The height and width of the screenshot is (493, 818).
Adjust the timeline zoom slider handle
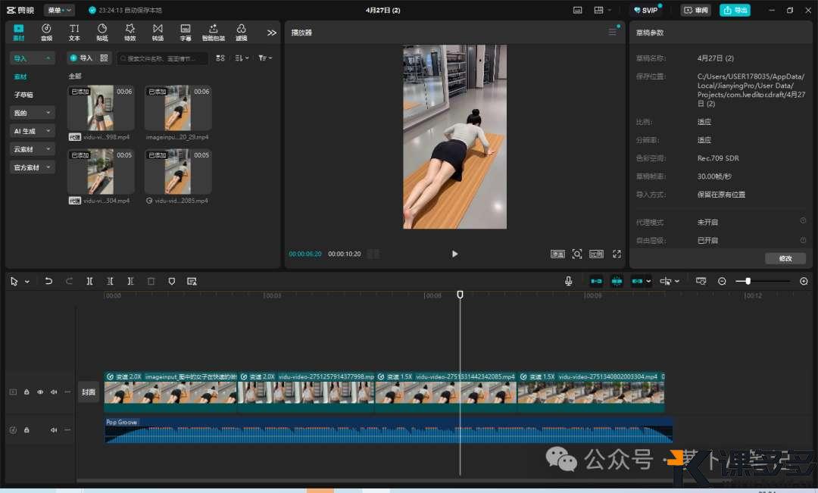[748, 281]
